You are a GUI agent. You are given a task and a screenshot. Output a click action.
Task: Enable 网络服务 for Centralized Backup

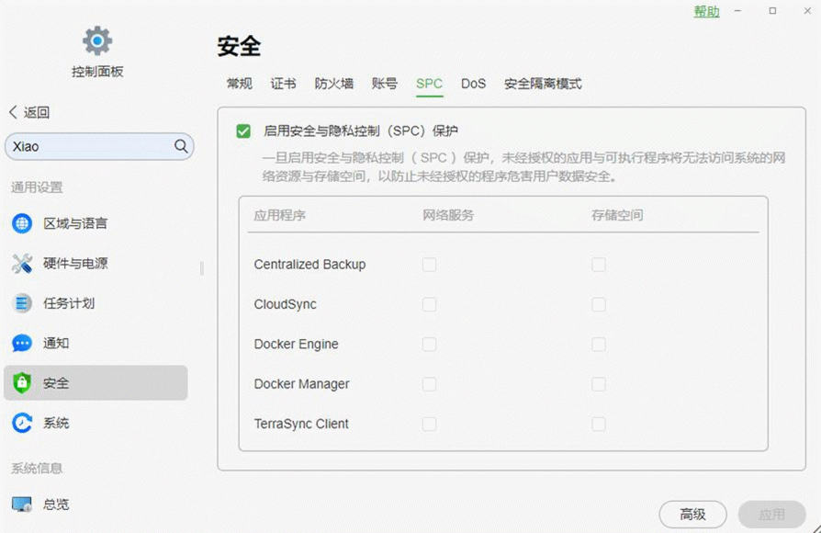pyautogui.click(x=428, y=264)
